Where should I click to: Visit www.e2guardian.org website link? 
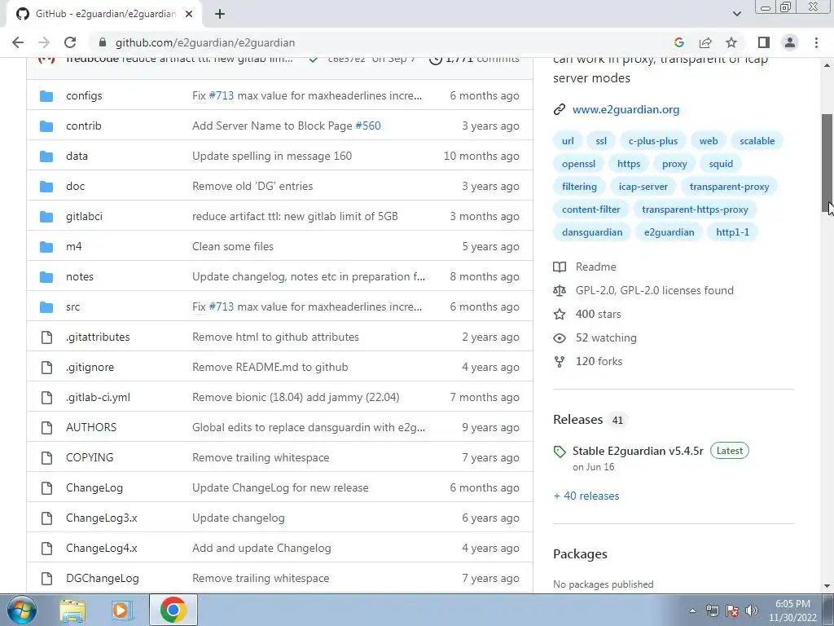(625, 110)
